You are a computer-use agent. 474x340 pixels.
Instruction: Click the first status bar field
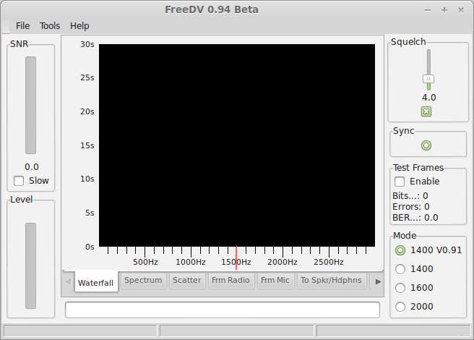[x=80, y=331]
